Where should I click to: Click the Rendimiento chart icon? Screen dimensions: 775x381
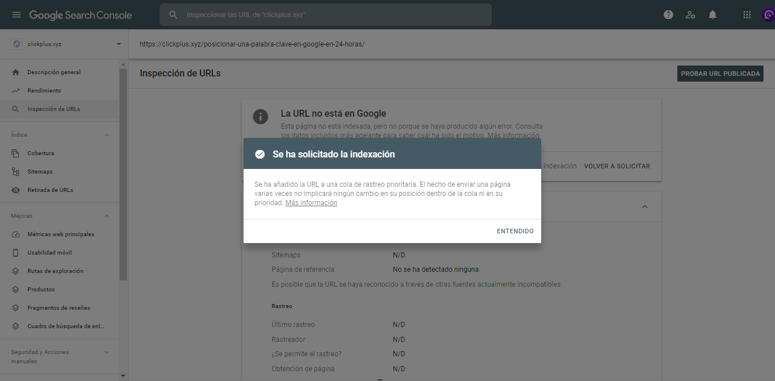(15, 90)
